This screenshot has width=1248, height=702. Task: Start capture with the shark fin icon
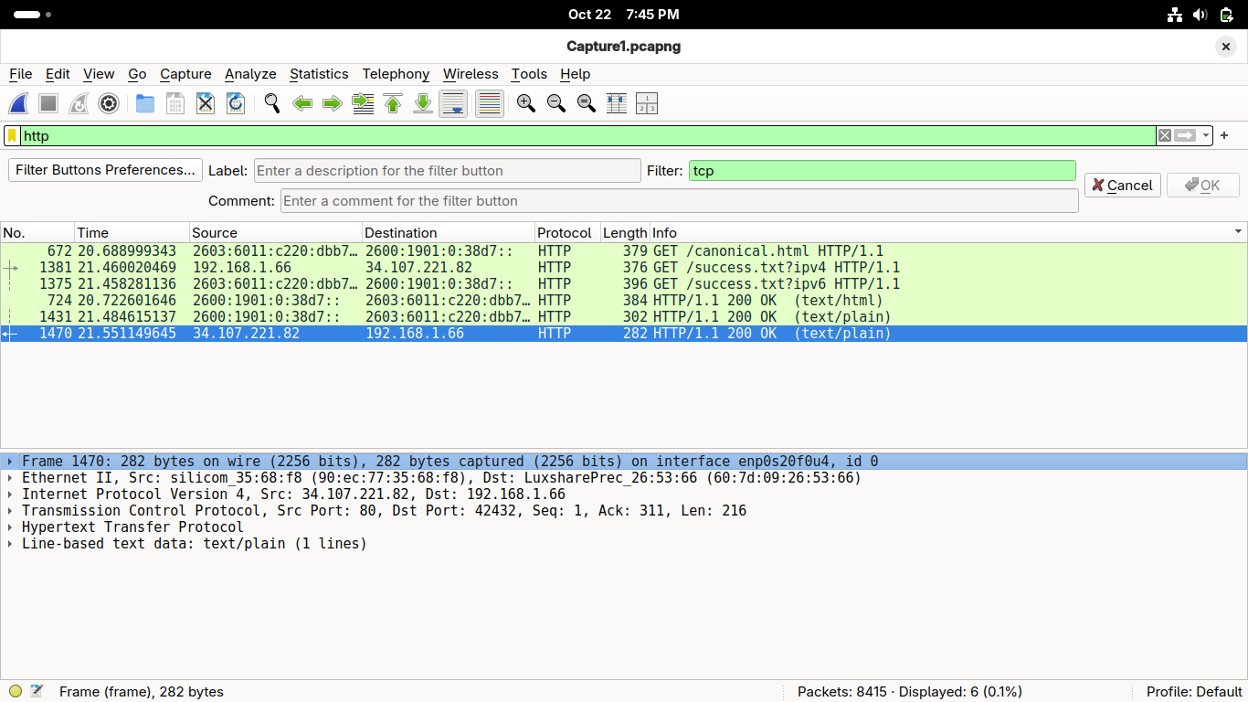click(x=18, y=104)
